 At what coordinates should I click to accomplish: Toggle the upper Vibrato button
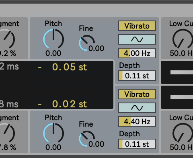coord(137,26)
